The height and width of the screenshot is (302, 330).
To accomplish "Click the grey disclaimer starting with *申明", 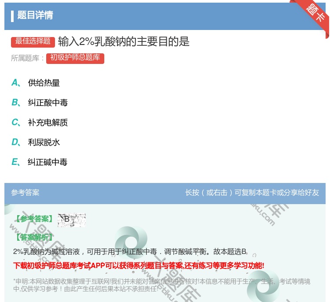I will click(x=161, y=285).
